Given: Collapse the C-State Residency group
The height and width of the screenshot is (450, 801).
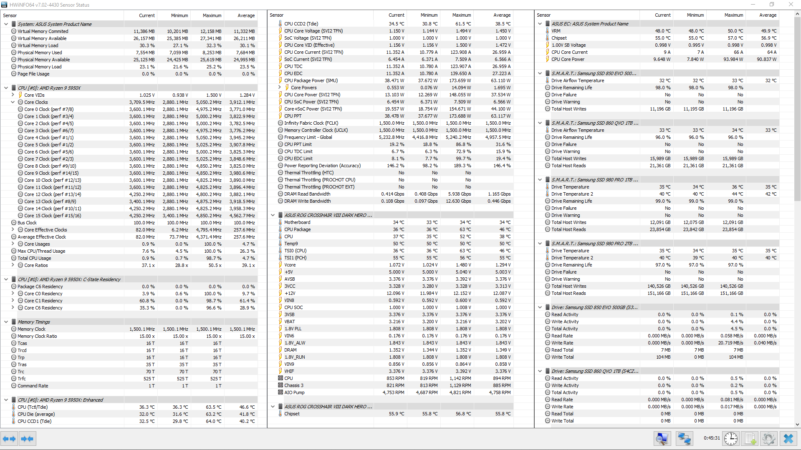Looking at the screenshot, I should [x=6, y=279].
